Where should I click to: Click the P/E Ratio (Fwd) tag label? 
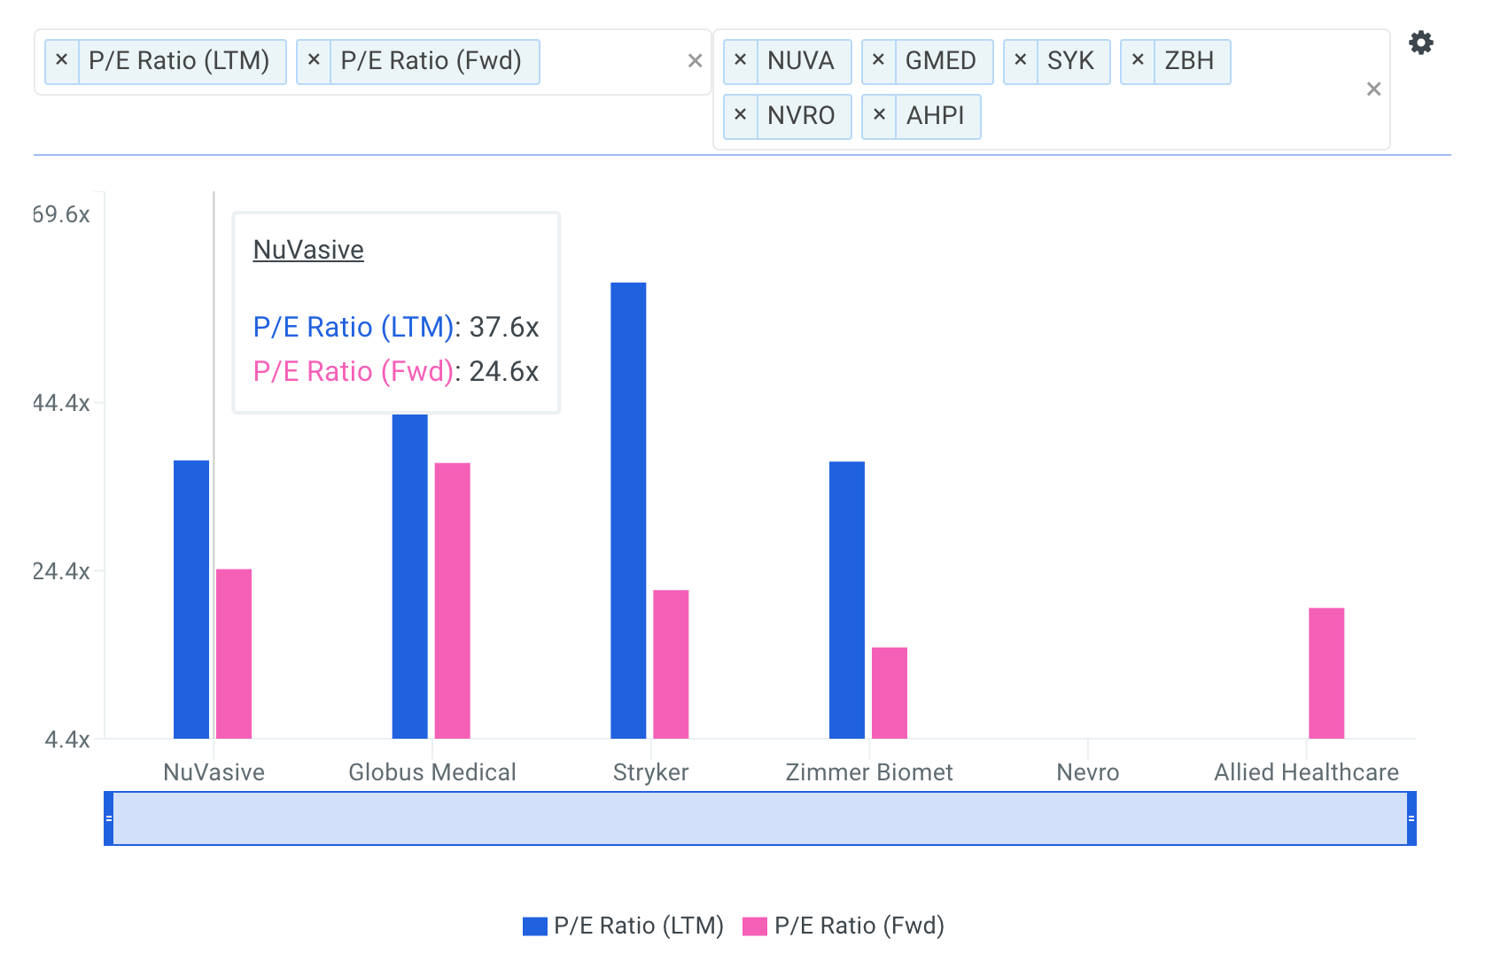432,61
